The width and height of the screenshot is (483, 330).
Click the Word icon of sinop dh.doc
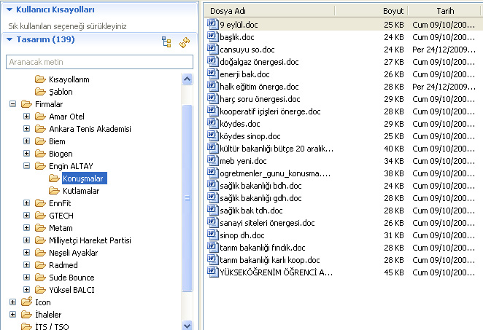[212, 235]
